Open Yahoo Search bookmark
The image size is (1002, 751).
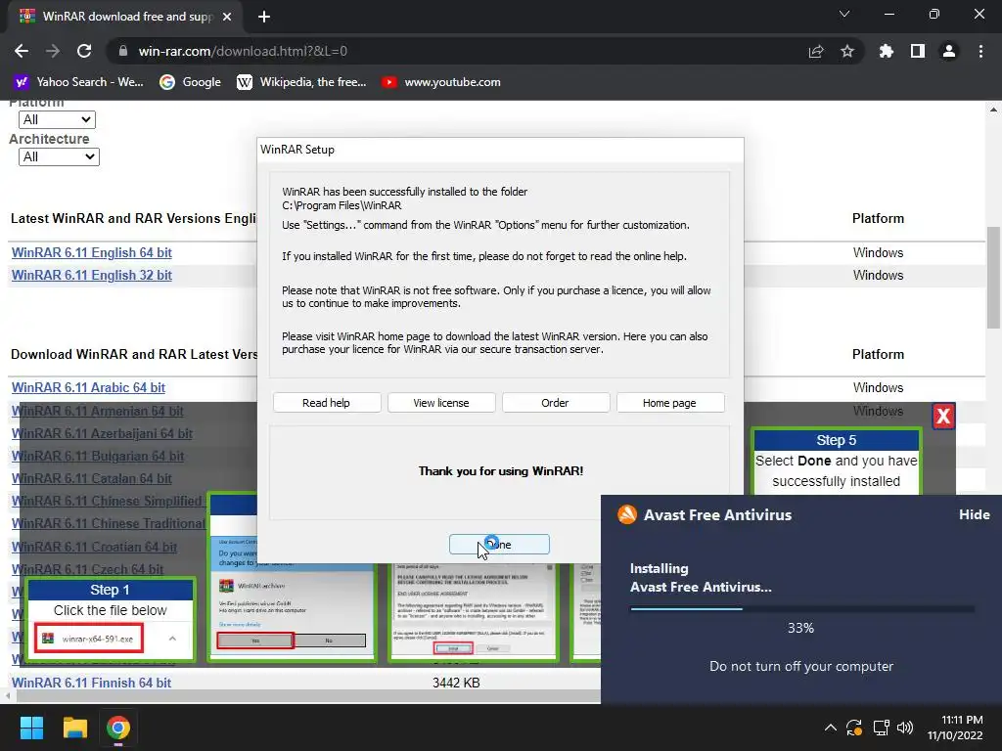pyautogui.click(x=79, y=82)
